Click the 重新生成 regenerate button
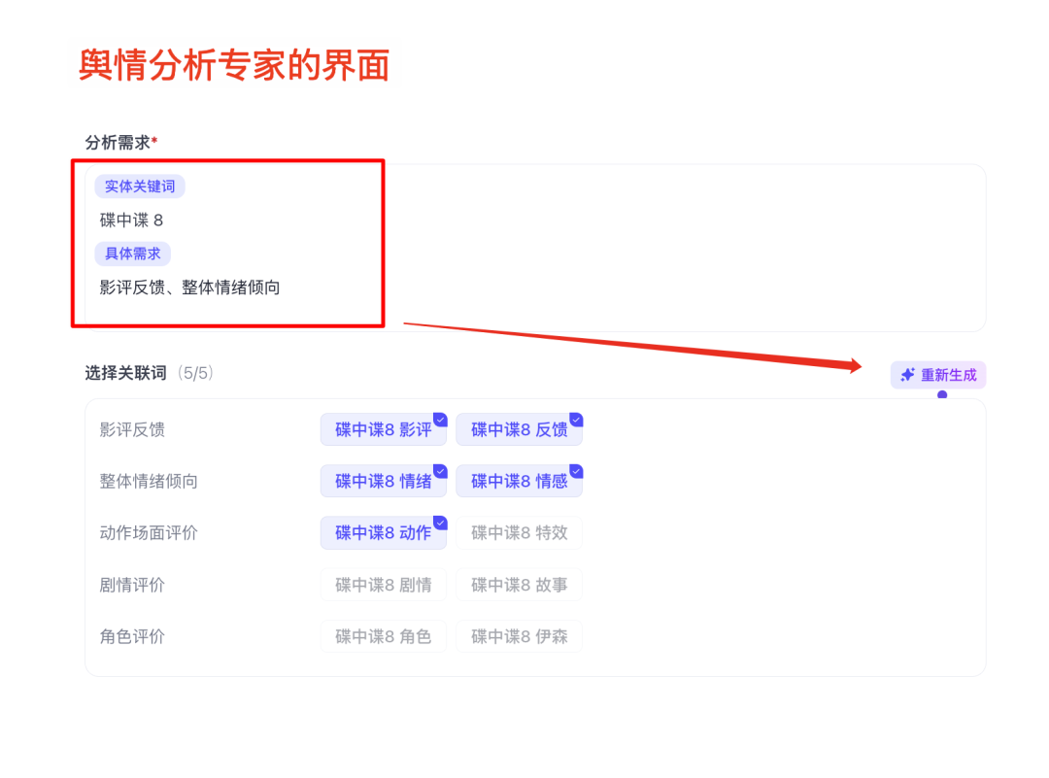The width and height of the screenshot is (1049, 778). (938, 375)
